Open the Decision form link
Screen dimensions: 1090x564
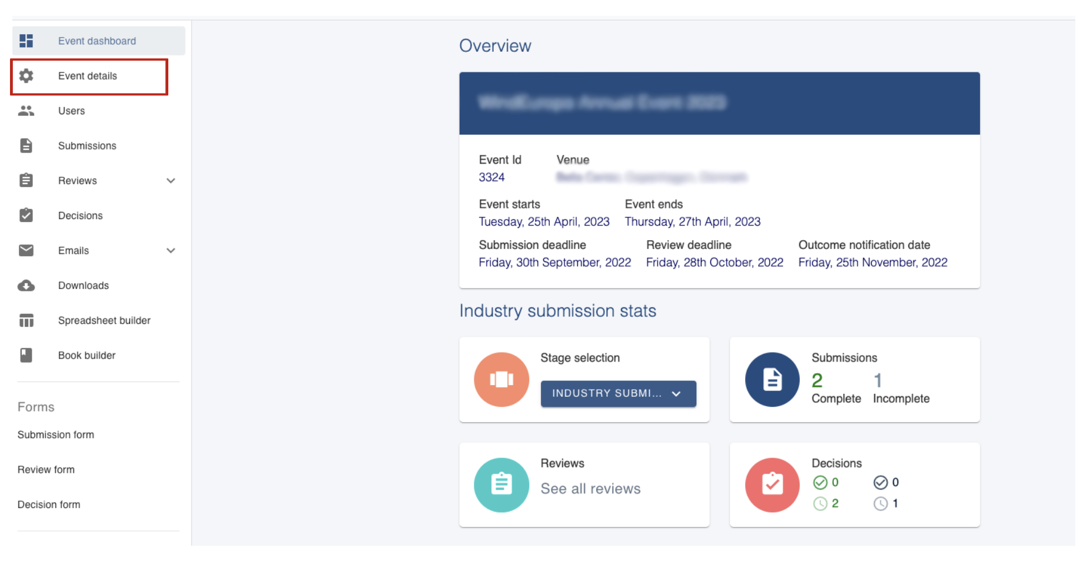pyautogui.click(x=49, y=505)
